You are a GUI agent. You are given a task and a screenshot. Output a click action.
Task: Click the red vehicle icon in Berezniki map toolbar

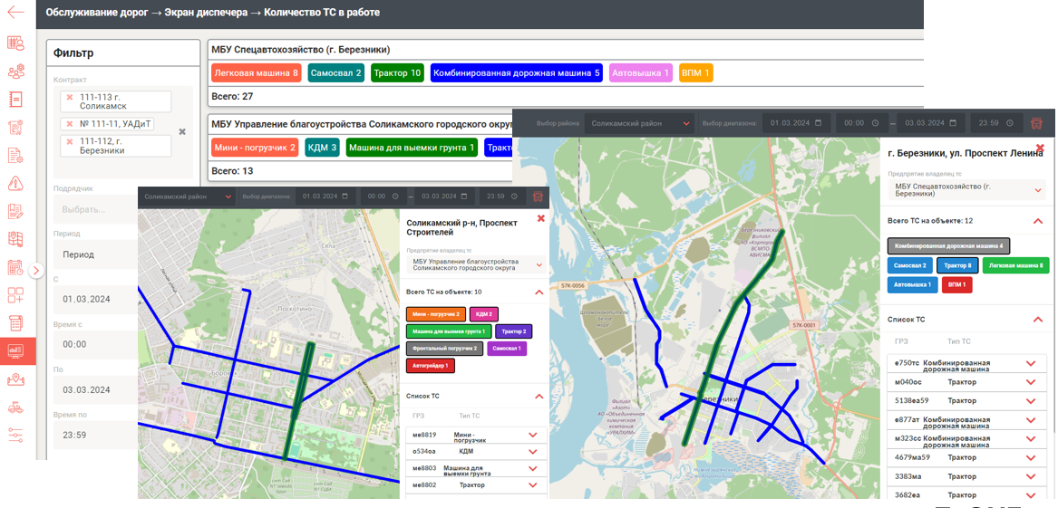pos(1036,123)
